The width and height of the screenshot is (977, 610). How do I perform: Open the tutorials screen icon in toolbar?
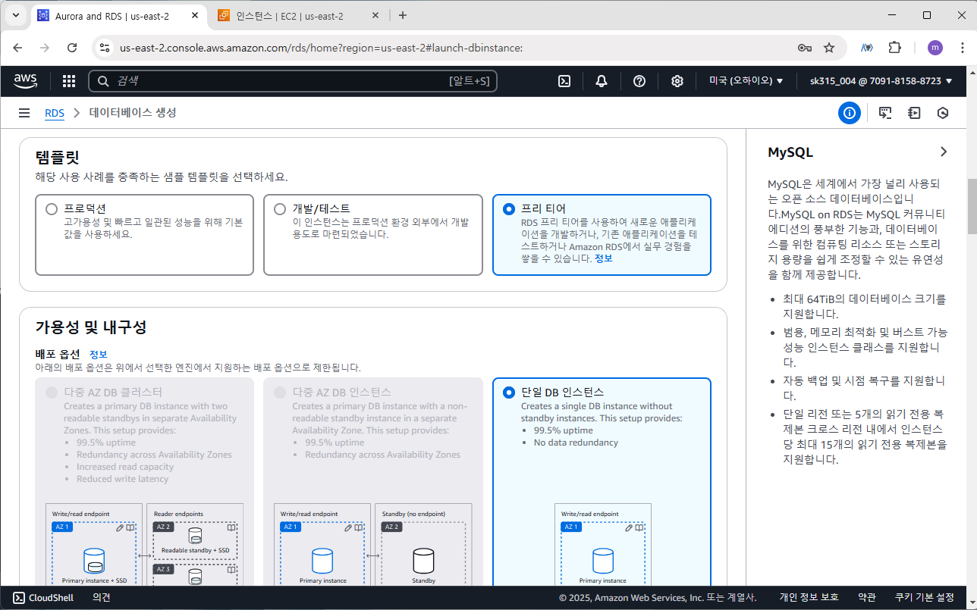[x=885, y=113]
